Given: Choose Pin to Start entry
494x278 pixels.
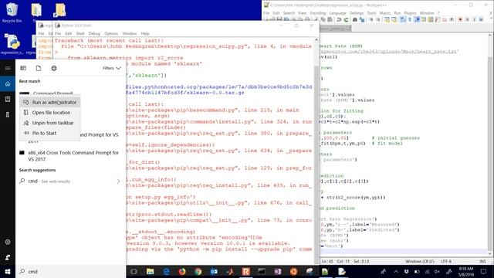Looking at the screenshot, I should tap(49, 134).
